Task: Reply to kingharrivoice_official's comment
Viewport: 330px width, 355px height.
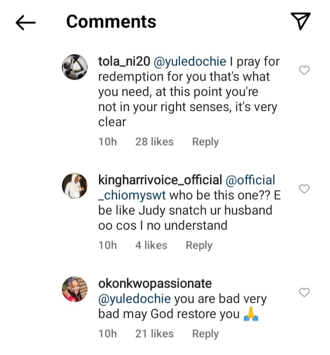Action: pos(198,246)
